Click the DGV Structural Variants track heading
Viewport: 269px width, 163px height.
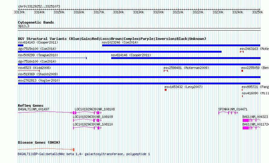112,39
